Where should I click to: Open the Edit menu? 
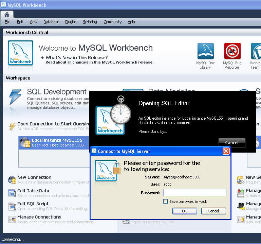point(20,22)
